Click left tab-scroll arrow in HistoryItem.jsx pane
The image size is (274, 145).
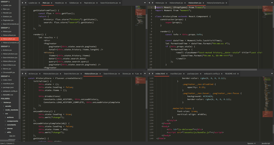pyautogui.click(x=150, y=3)
